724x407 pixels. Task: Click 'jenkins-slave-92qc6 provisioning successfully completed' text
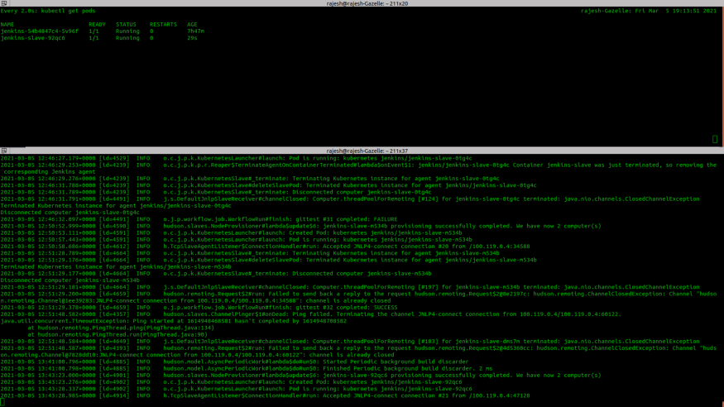417,376
